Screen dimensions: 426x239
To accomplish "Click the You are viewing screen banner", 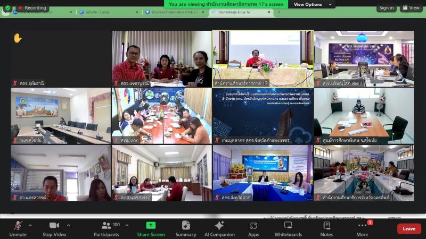I will coord(226,4).
